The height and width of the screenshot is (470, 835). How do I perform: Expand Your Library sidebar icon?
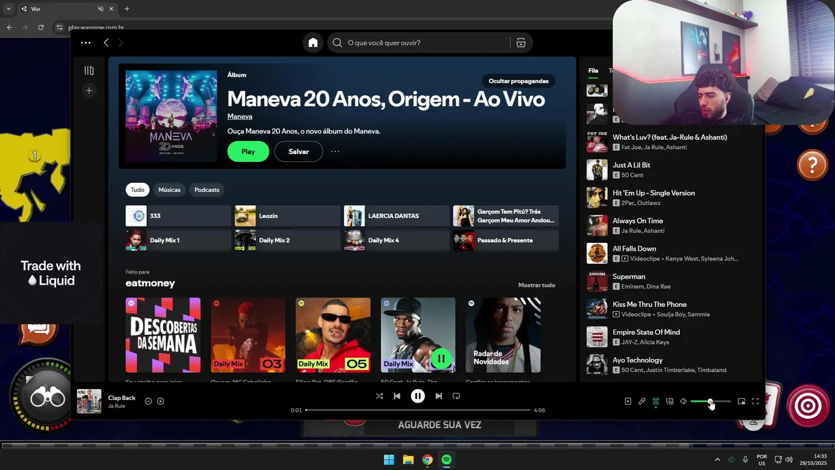(89, 70)
